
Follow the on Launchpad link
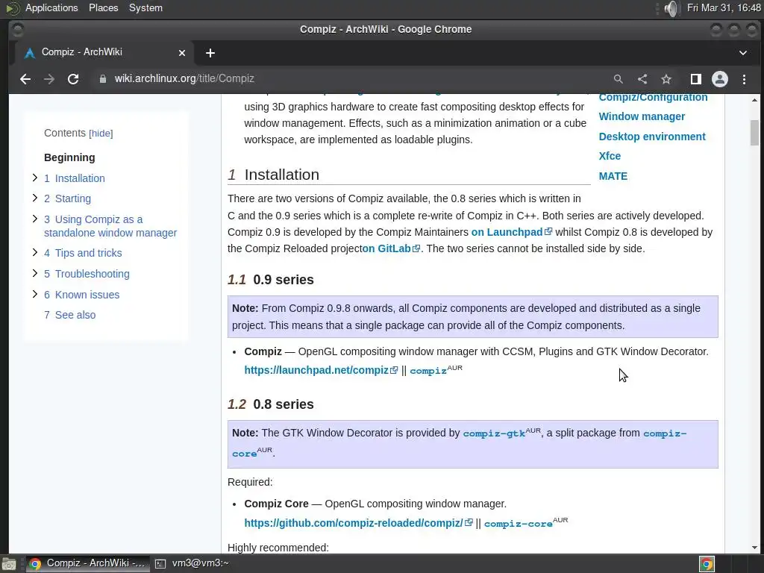[x=511, y=233]
